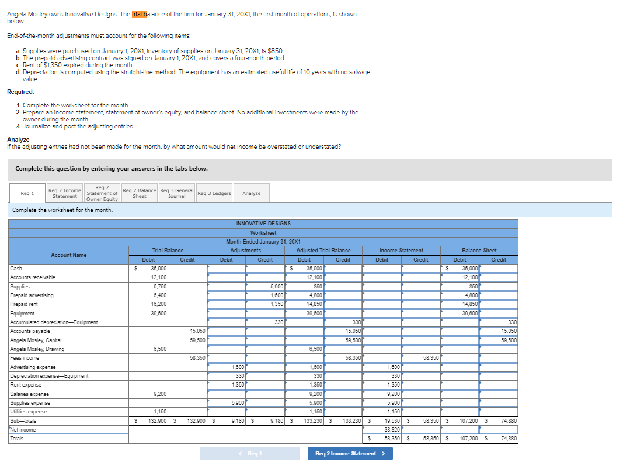Select Prepaid advertising adjustments credit cell 1,600
630x466 pixels.
[x=265, y=295]
